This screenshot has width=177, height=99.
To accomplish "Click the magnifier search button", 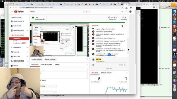I will [86, 12].
